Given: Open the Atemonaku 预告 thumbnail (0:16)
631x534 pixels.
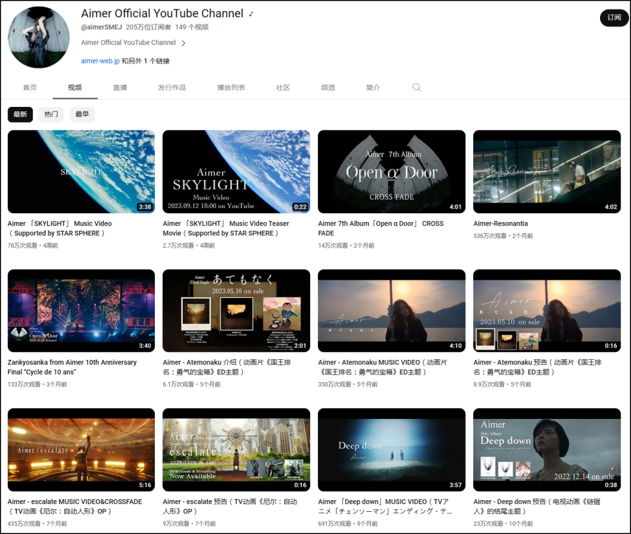Looking at the screenshot, I should [x=547, y=311].
